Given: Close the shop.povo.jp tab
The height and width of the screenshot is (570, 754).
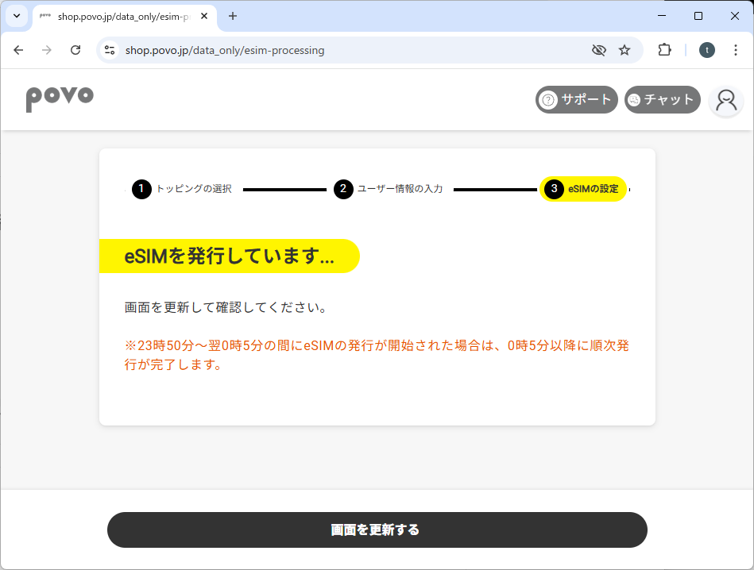Looking at the screenshot, I should (x=204, y=17).
